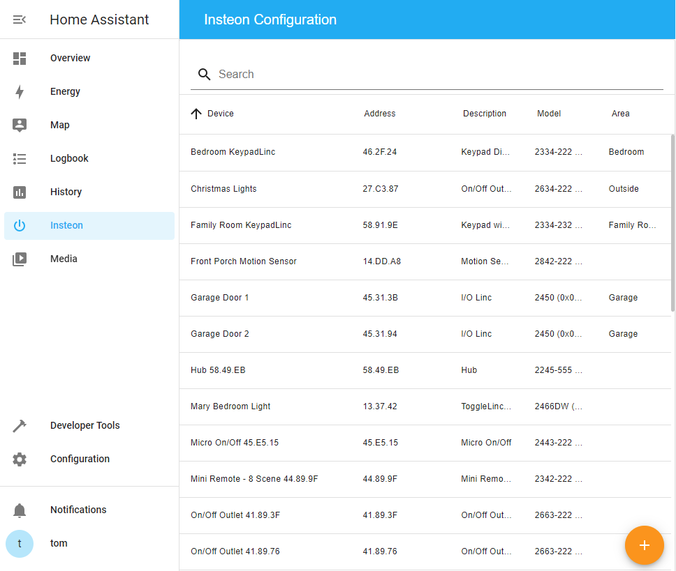Select the Insteon sidebar menu item
This screenshot has height=571, width=676.
(66, 225)
